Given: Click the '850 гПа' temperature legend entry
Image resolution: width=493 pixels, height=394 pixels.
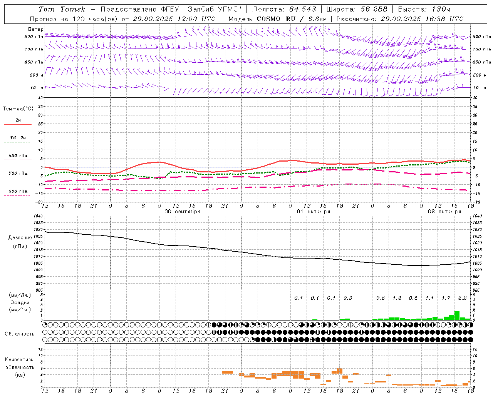Looking at the screenshot, I should coord(18,156).
